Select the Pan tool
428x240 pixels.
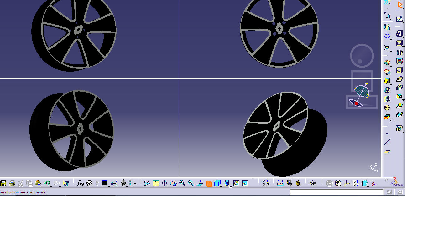click(165, 183)
